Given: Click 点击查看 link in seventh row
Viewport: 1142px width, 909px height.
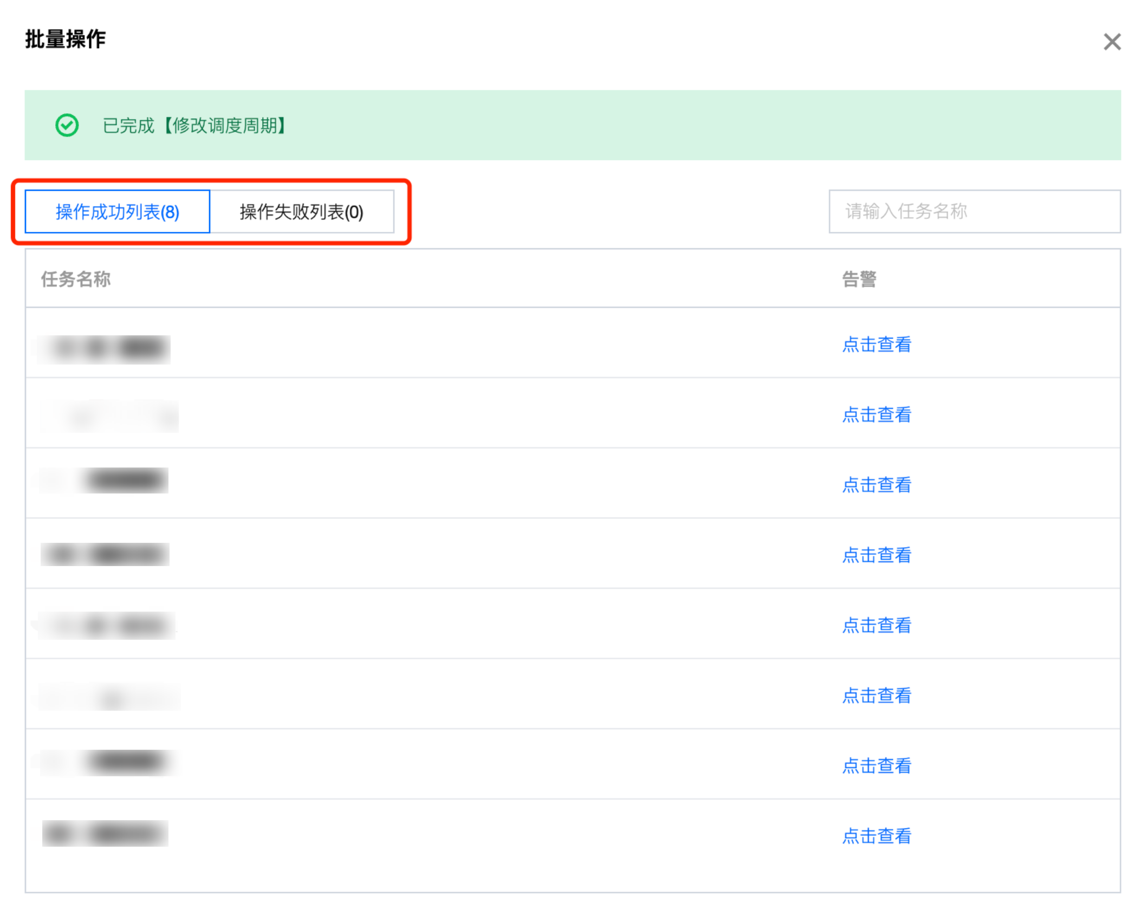Looking at the screenshot, I should click(876, 766).
